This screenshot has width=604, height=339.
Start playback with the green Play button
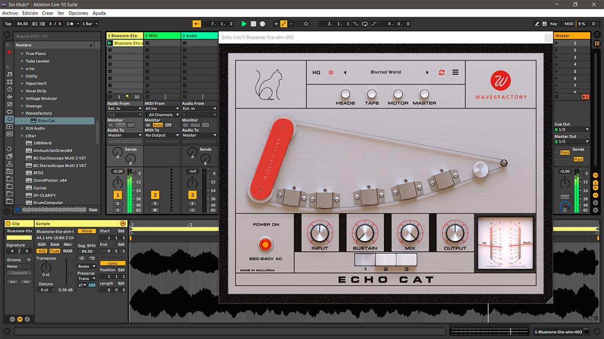244,24
